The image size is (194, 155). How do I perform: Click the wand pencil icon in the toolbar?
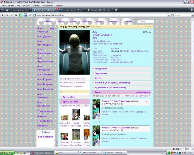(x=30, y=15)
